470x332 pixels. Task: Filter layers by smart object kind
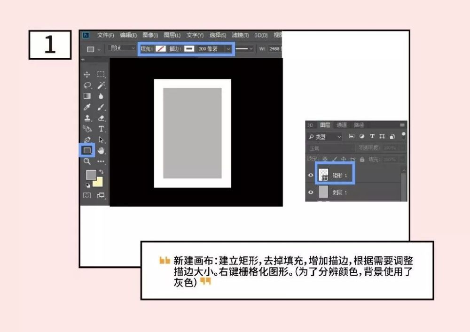click(x=392, y=136)
